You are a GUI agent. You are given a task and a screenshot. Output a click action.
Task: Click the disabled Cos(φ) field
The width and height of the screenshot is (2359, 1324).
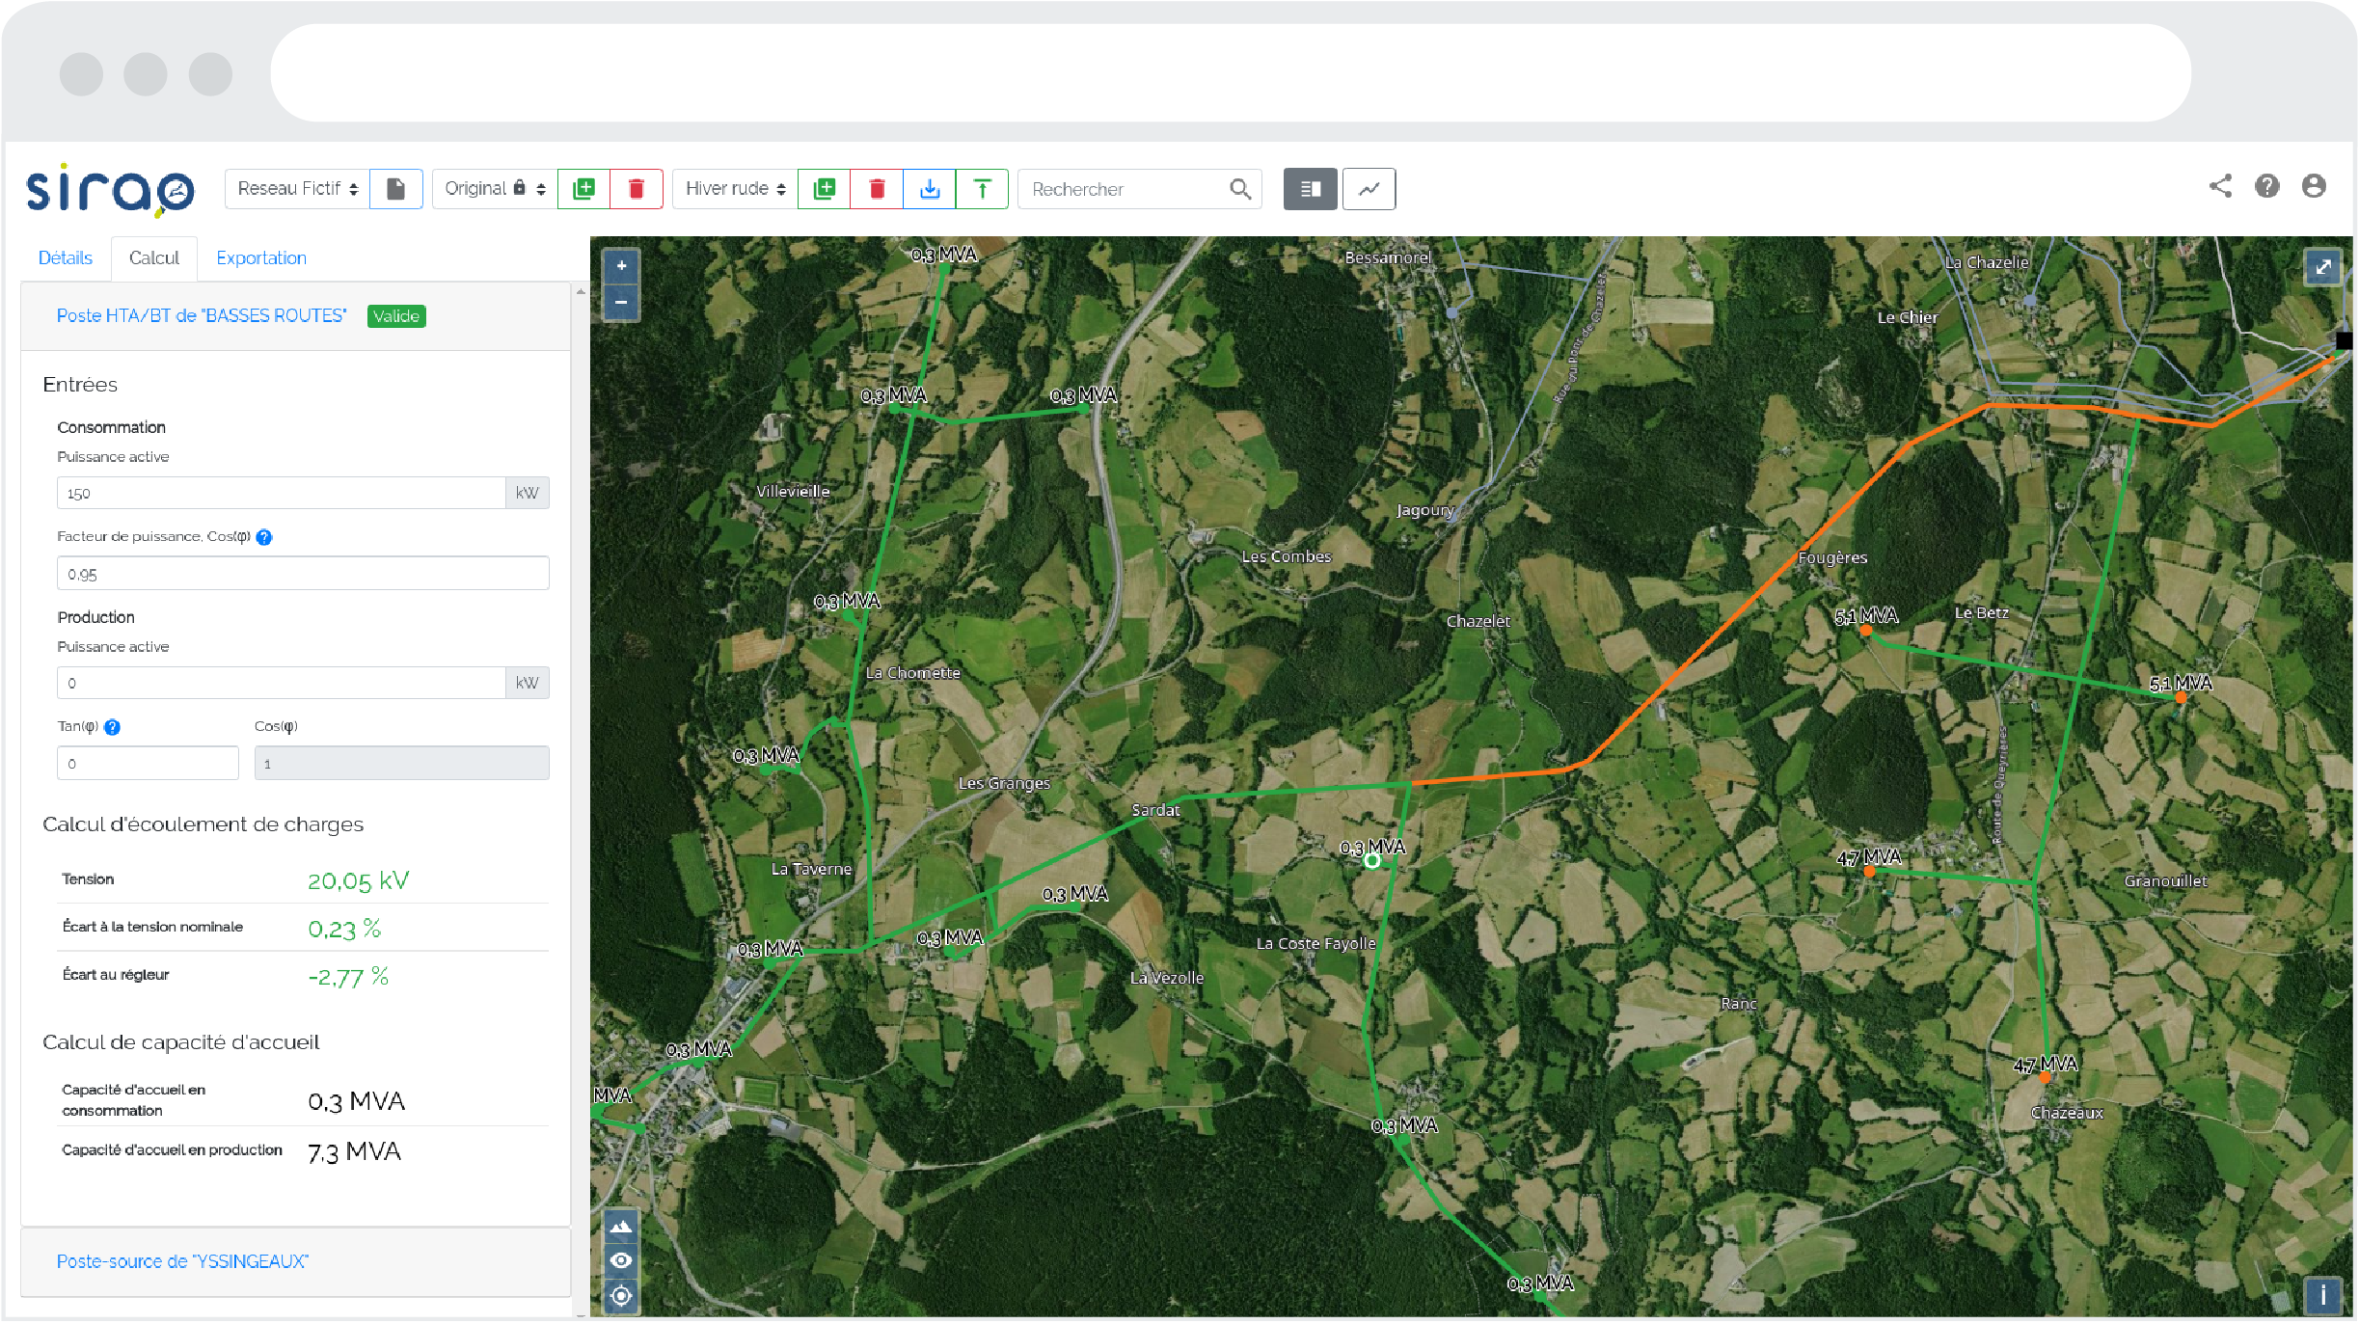point(401,763)
